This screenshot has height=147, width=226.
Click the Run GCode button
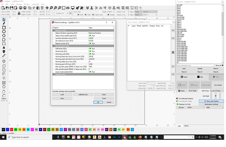pyautogui.click(x=218, y=85)
